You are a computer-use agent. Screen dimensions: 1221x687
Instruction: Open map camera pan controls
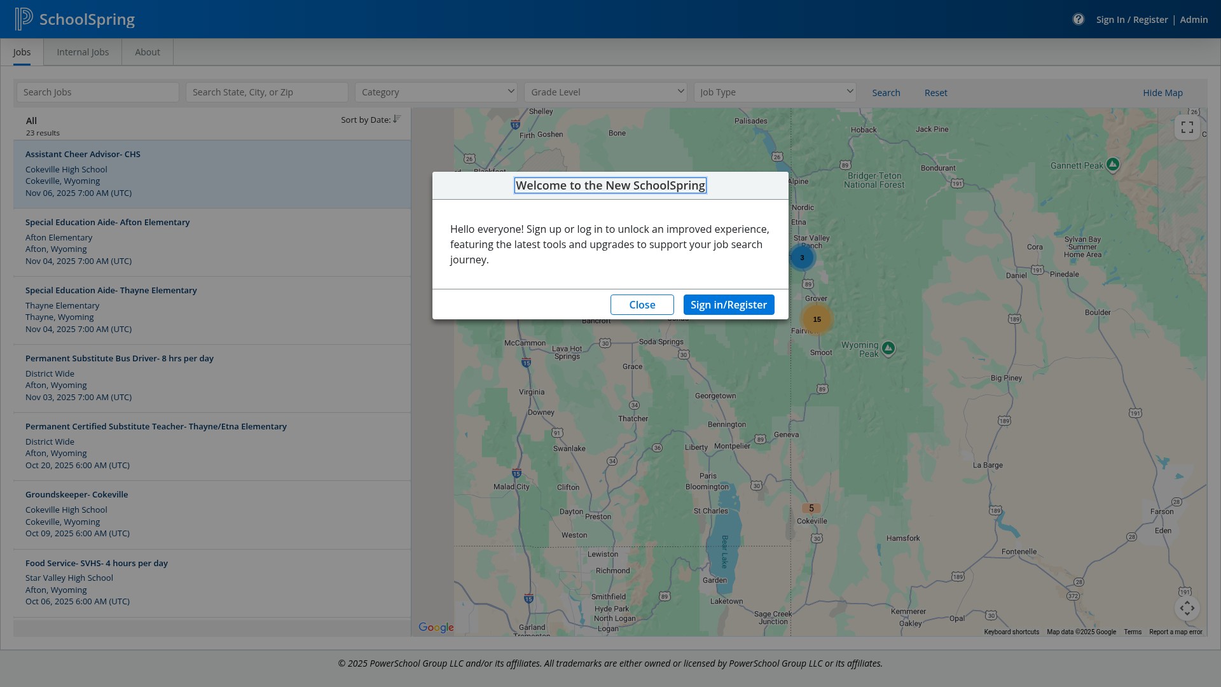pos(1187,608)
